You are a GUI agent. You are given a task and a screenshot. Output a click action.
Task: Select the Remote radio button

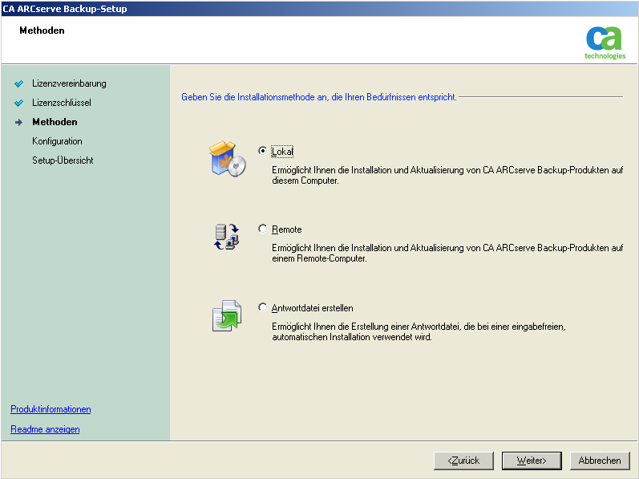point(263,229)
